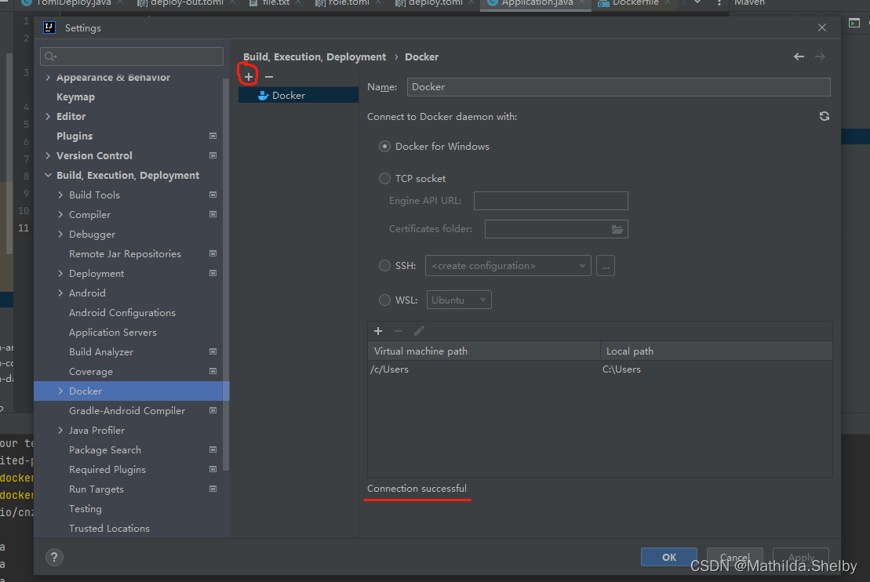Select the WSL connection radio option

coord(384,300)
